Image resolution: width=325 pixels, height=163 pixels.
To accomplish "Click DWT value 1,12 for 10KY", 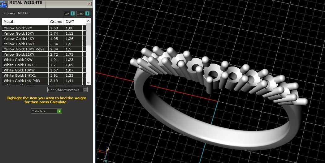I will coord(69,33).
